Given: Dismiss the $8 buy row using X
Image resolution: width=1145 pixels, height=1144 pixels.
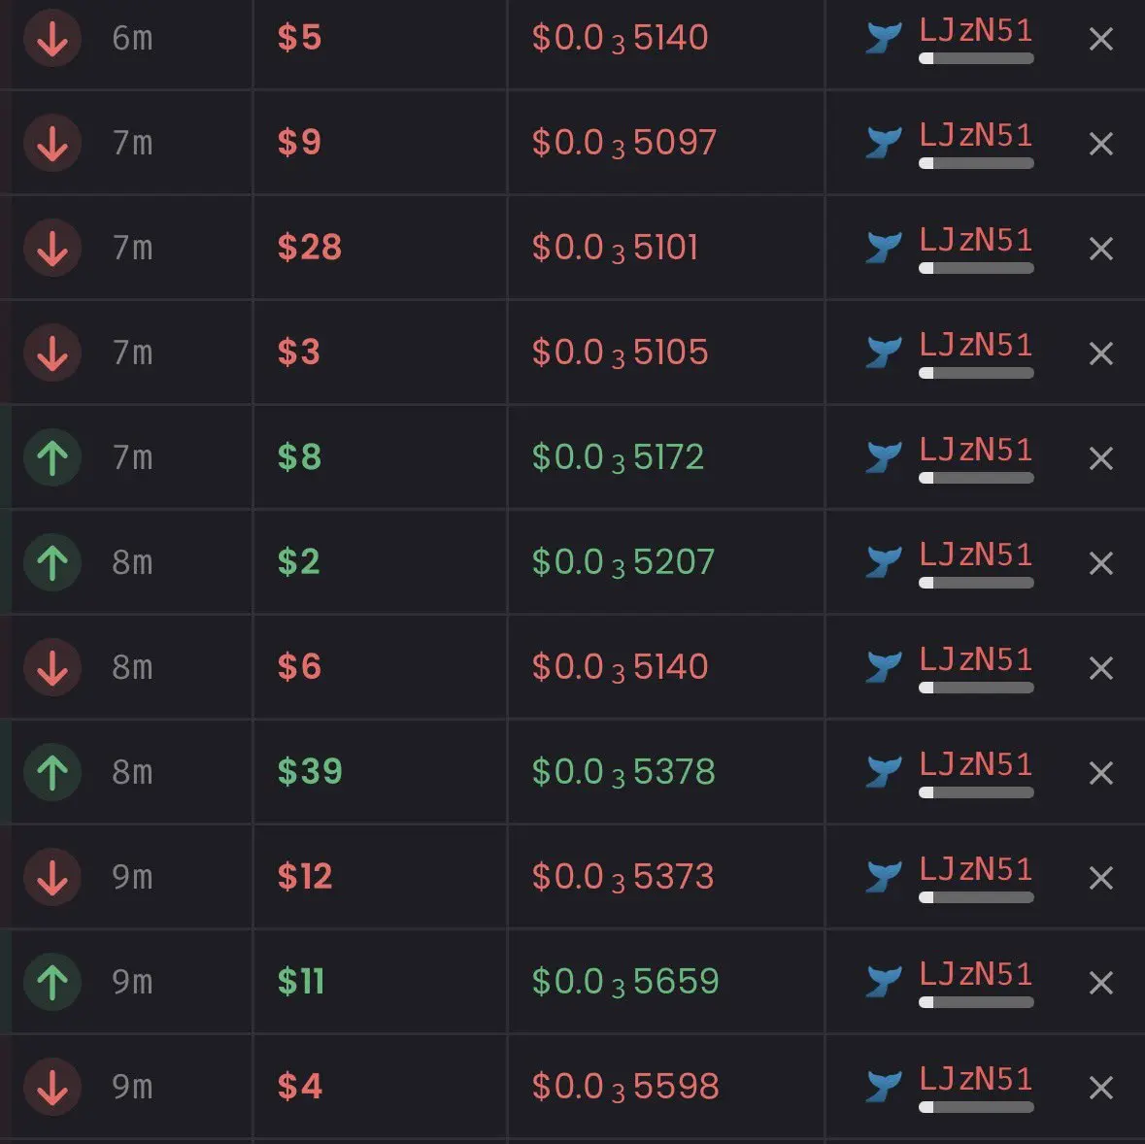Looking at the screenshot, I should click(1100, 458).
